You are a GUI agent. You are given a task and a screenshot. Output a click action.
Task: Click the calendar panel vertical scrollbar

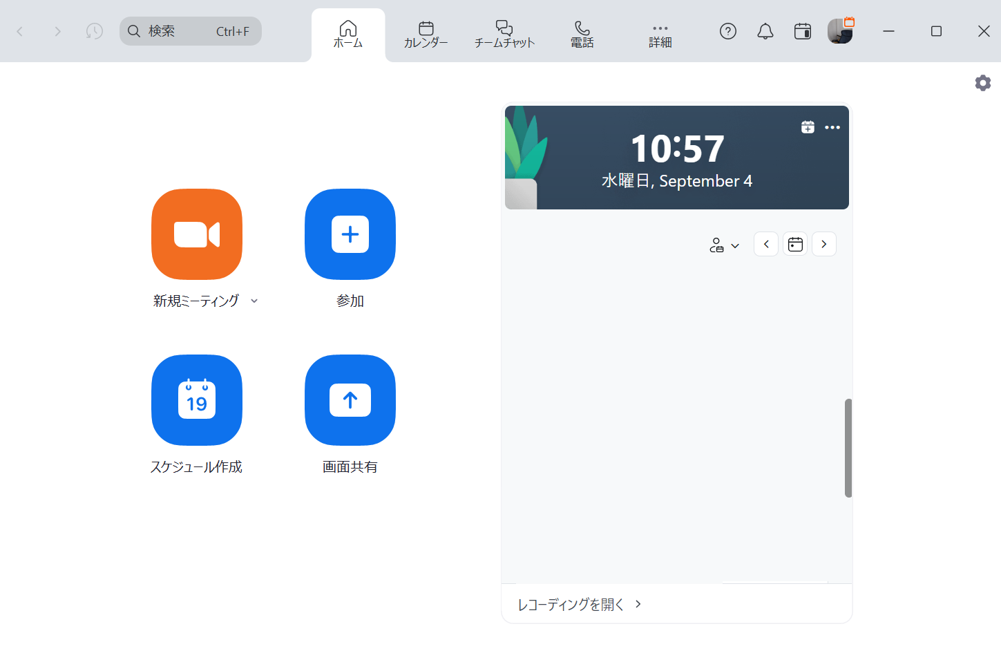pos(848,448)
